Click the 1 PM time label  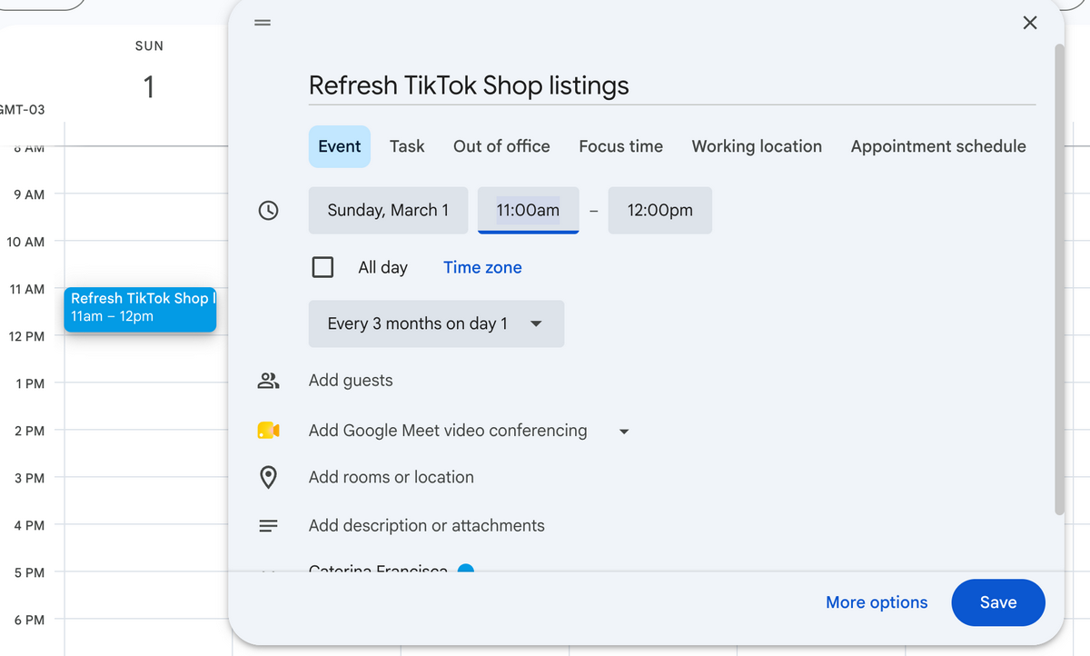(x=30, y=383)
